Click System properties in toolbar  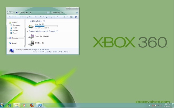click(26, 17)
